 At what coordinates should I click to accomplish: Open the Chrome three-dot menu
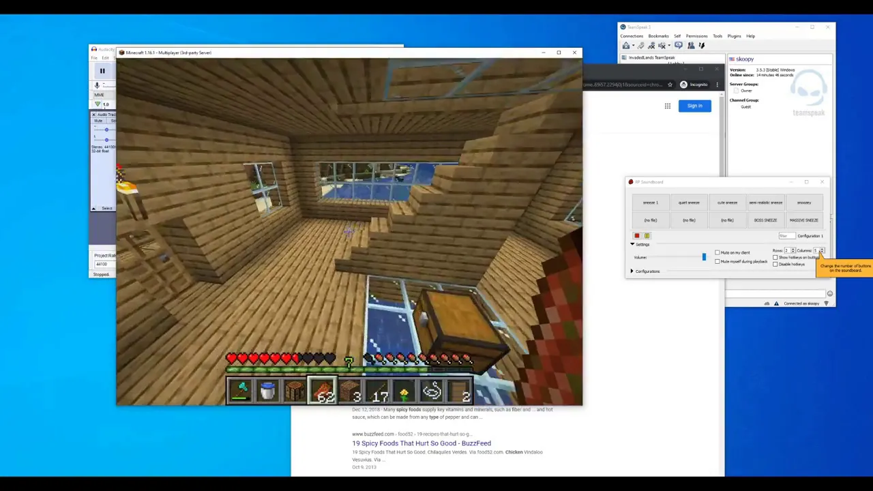click(717, 85)
